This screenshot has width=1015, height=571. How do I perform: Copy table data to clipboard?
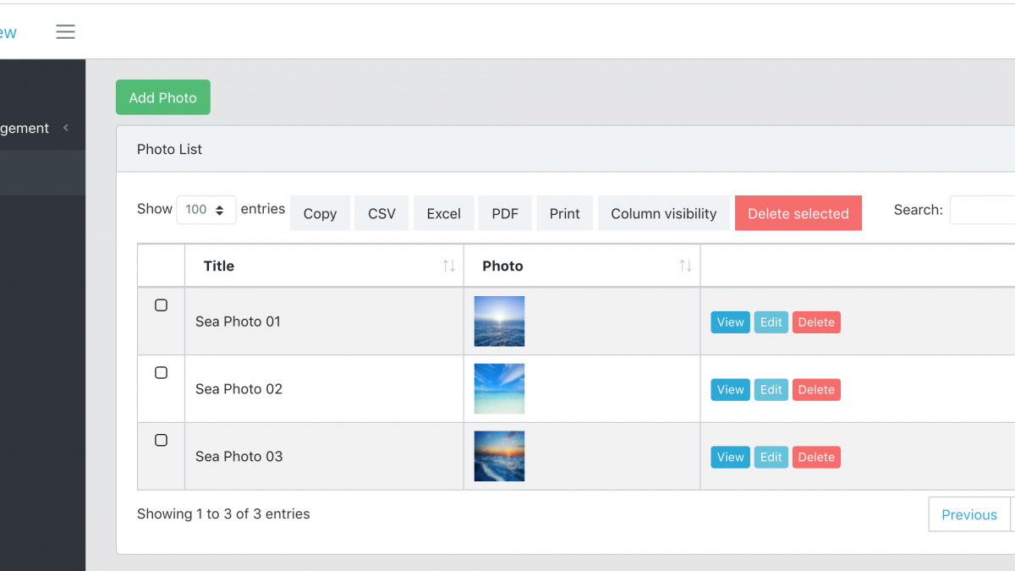tap(320, 213)
